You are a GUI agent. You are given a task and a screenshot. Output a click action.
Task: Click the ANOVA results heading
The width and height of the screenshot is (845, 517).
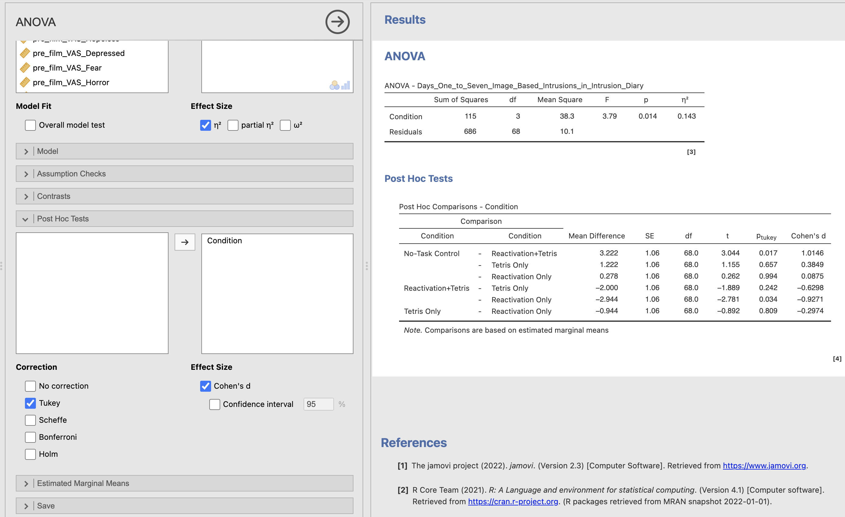pos(405,56)
